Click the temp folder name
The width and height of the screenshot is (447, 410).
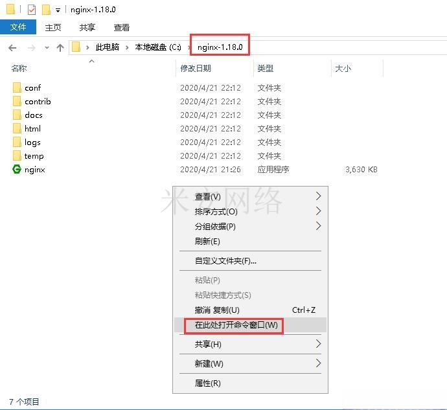pyautogui.click(x=34, y=156)
